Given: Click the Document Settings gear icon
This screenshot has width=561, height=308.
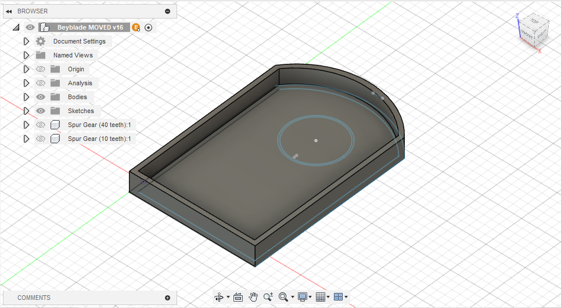Looking at the screenshot, I should pyautogui.click(x=41, y=41).
